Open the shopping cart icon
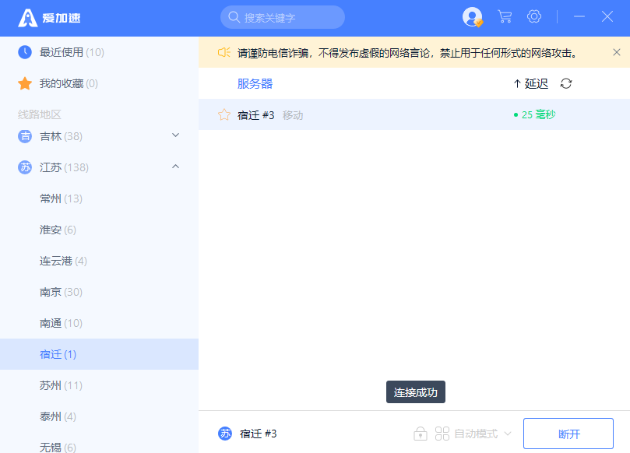Image resolution: width=630 pixels, height=453 pixels. click(505, 17)
